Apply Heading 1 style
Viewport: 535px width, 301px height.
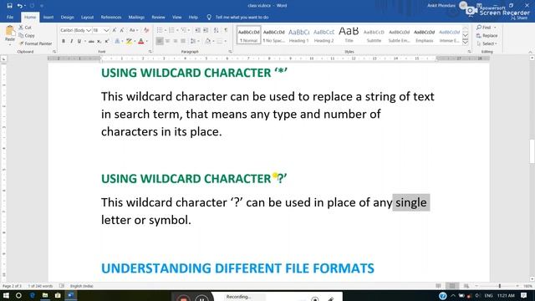point(299,35)
